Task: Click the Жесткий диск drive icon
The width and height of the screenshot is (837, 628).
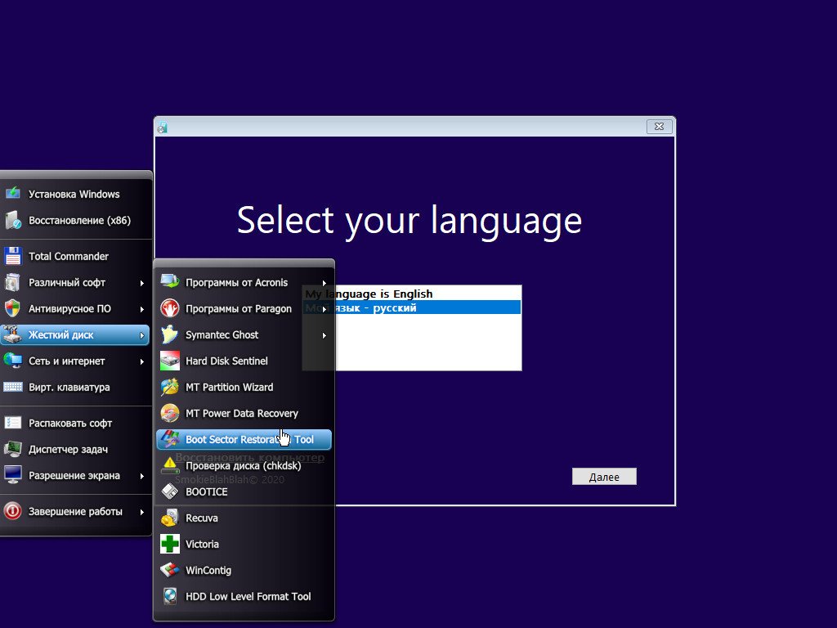Action: [x=13, y=334]
